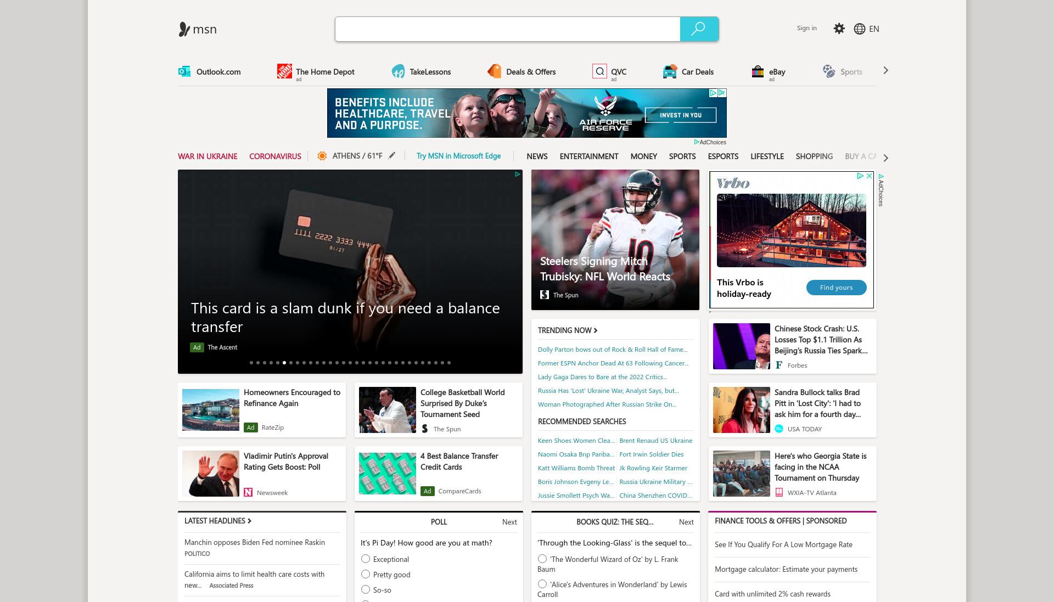Click the TakeLessons icon
The image size is (1054, 602).
tap(398, 71)
